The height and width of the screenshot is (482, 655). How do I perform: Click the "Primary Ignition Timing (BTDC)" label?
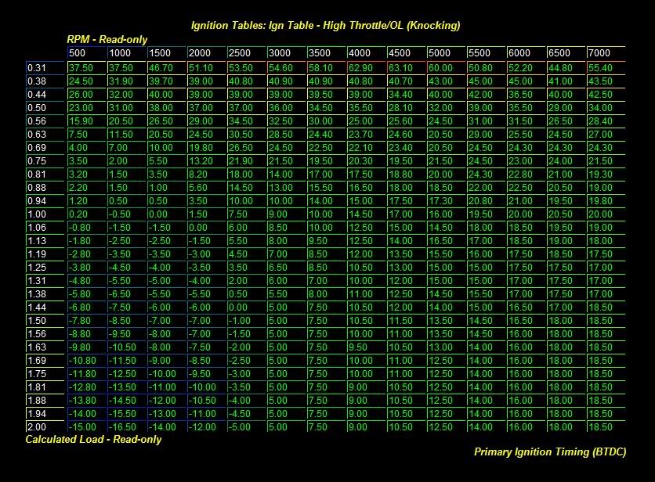[x=551, y=451]
